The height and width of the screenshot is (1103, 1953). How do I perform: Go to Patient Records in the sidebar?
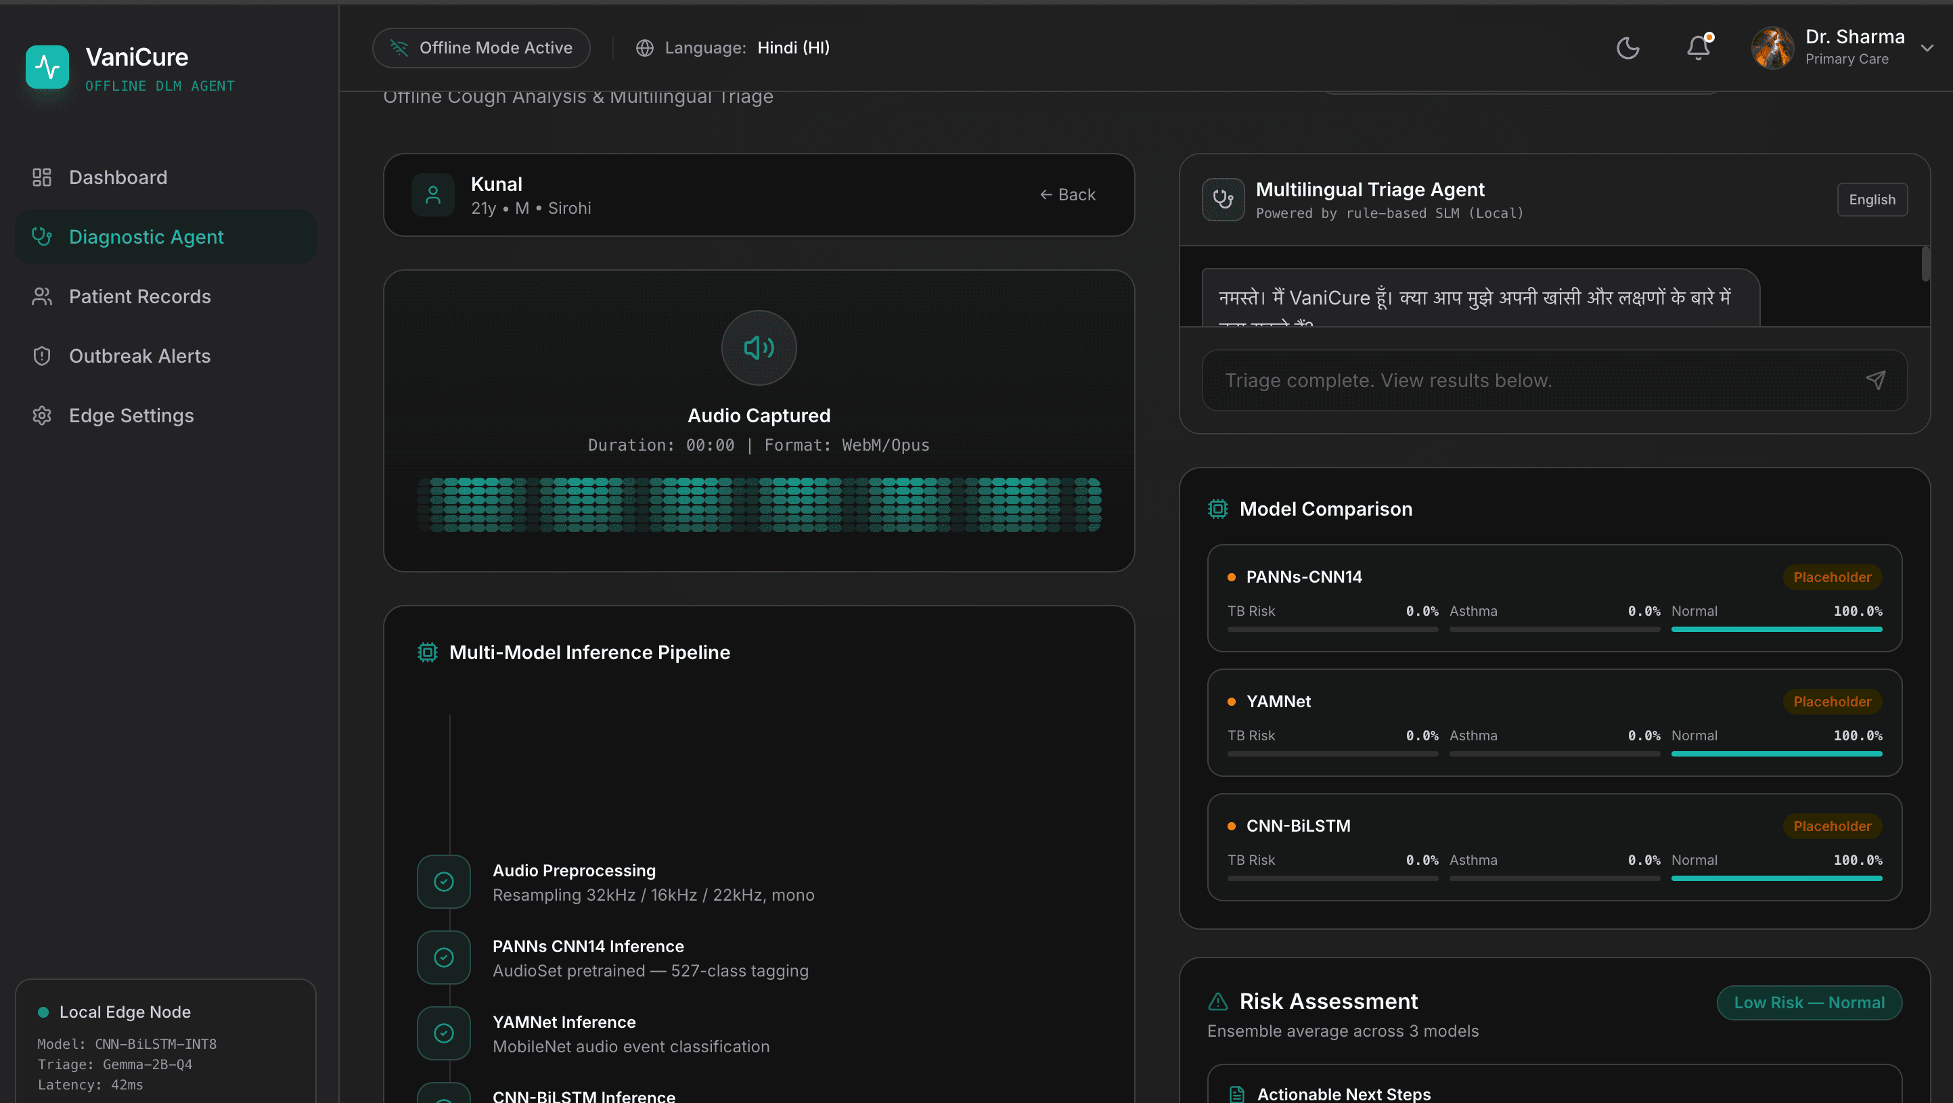[x=165, y=296]
